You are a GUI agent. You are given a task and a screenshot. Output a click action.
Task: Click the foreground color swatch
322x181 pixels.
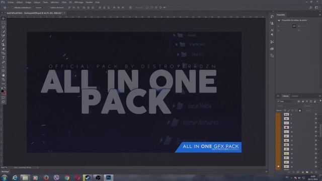click(x=2, y=92)
